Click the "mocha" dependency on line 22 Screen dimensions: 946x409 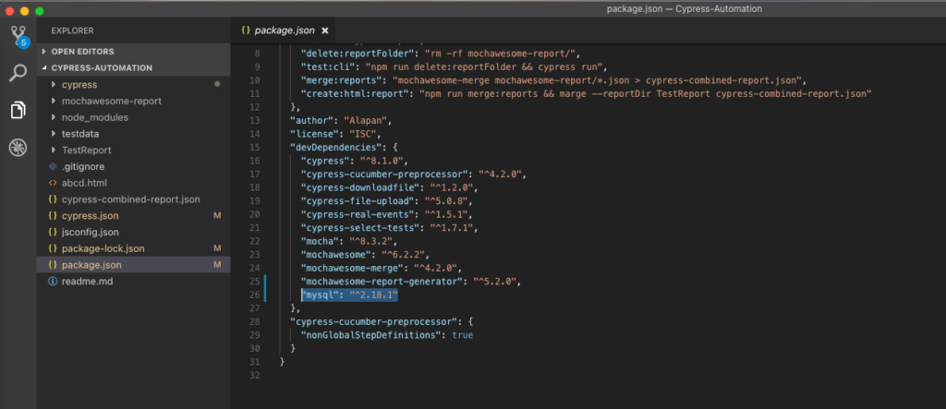321,241
